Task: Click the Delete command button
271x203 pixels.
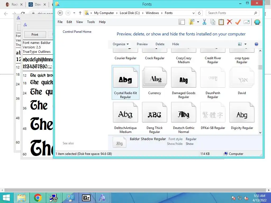Action: 160,44
